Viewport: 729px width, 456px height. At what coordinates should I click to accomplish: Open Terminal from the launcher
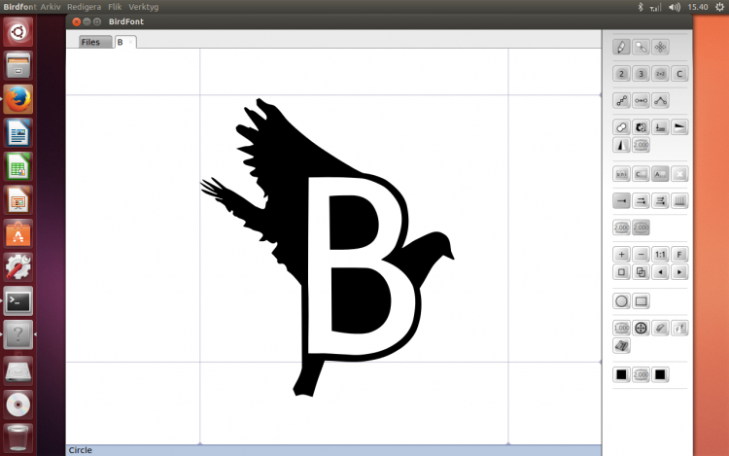point(18,301)
